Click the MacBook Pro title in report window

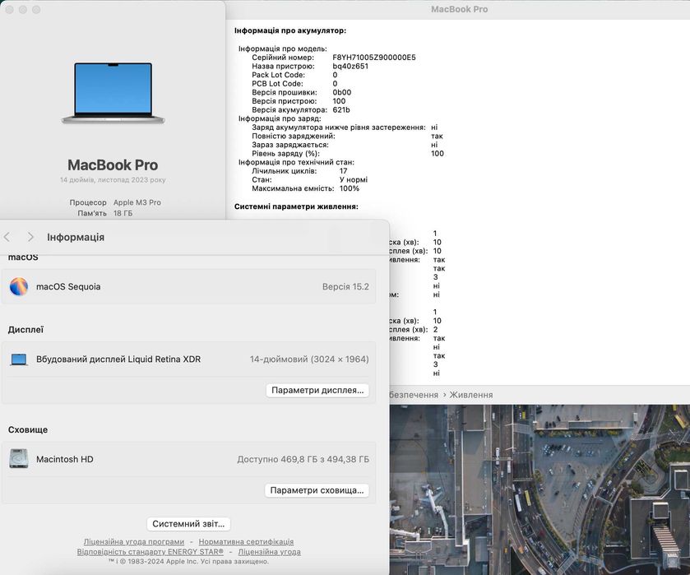459,9
